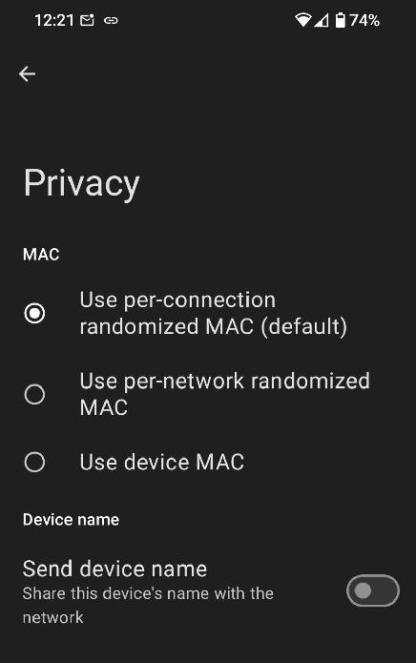This screenshot has width=416, height=663.
Task: Enable the Send device name switch
Action: pyautogui.click(x=372, y=590)
